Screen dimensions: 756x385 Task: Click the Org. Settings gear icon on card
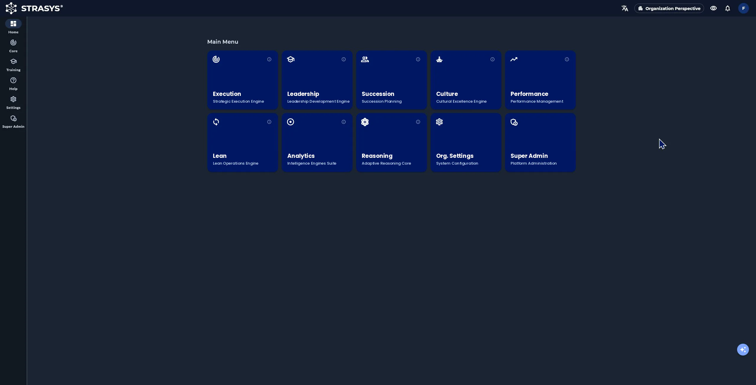pos(439,122)
